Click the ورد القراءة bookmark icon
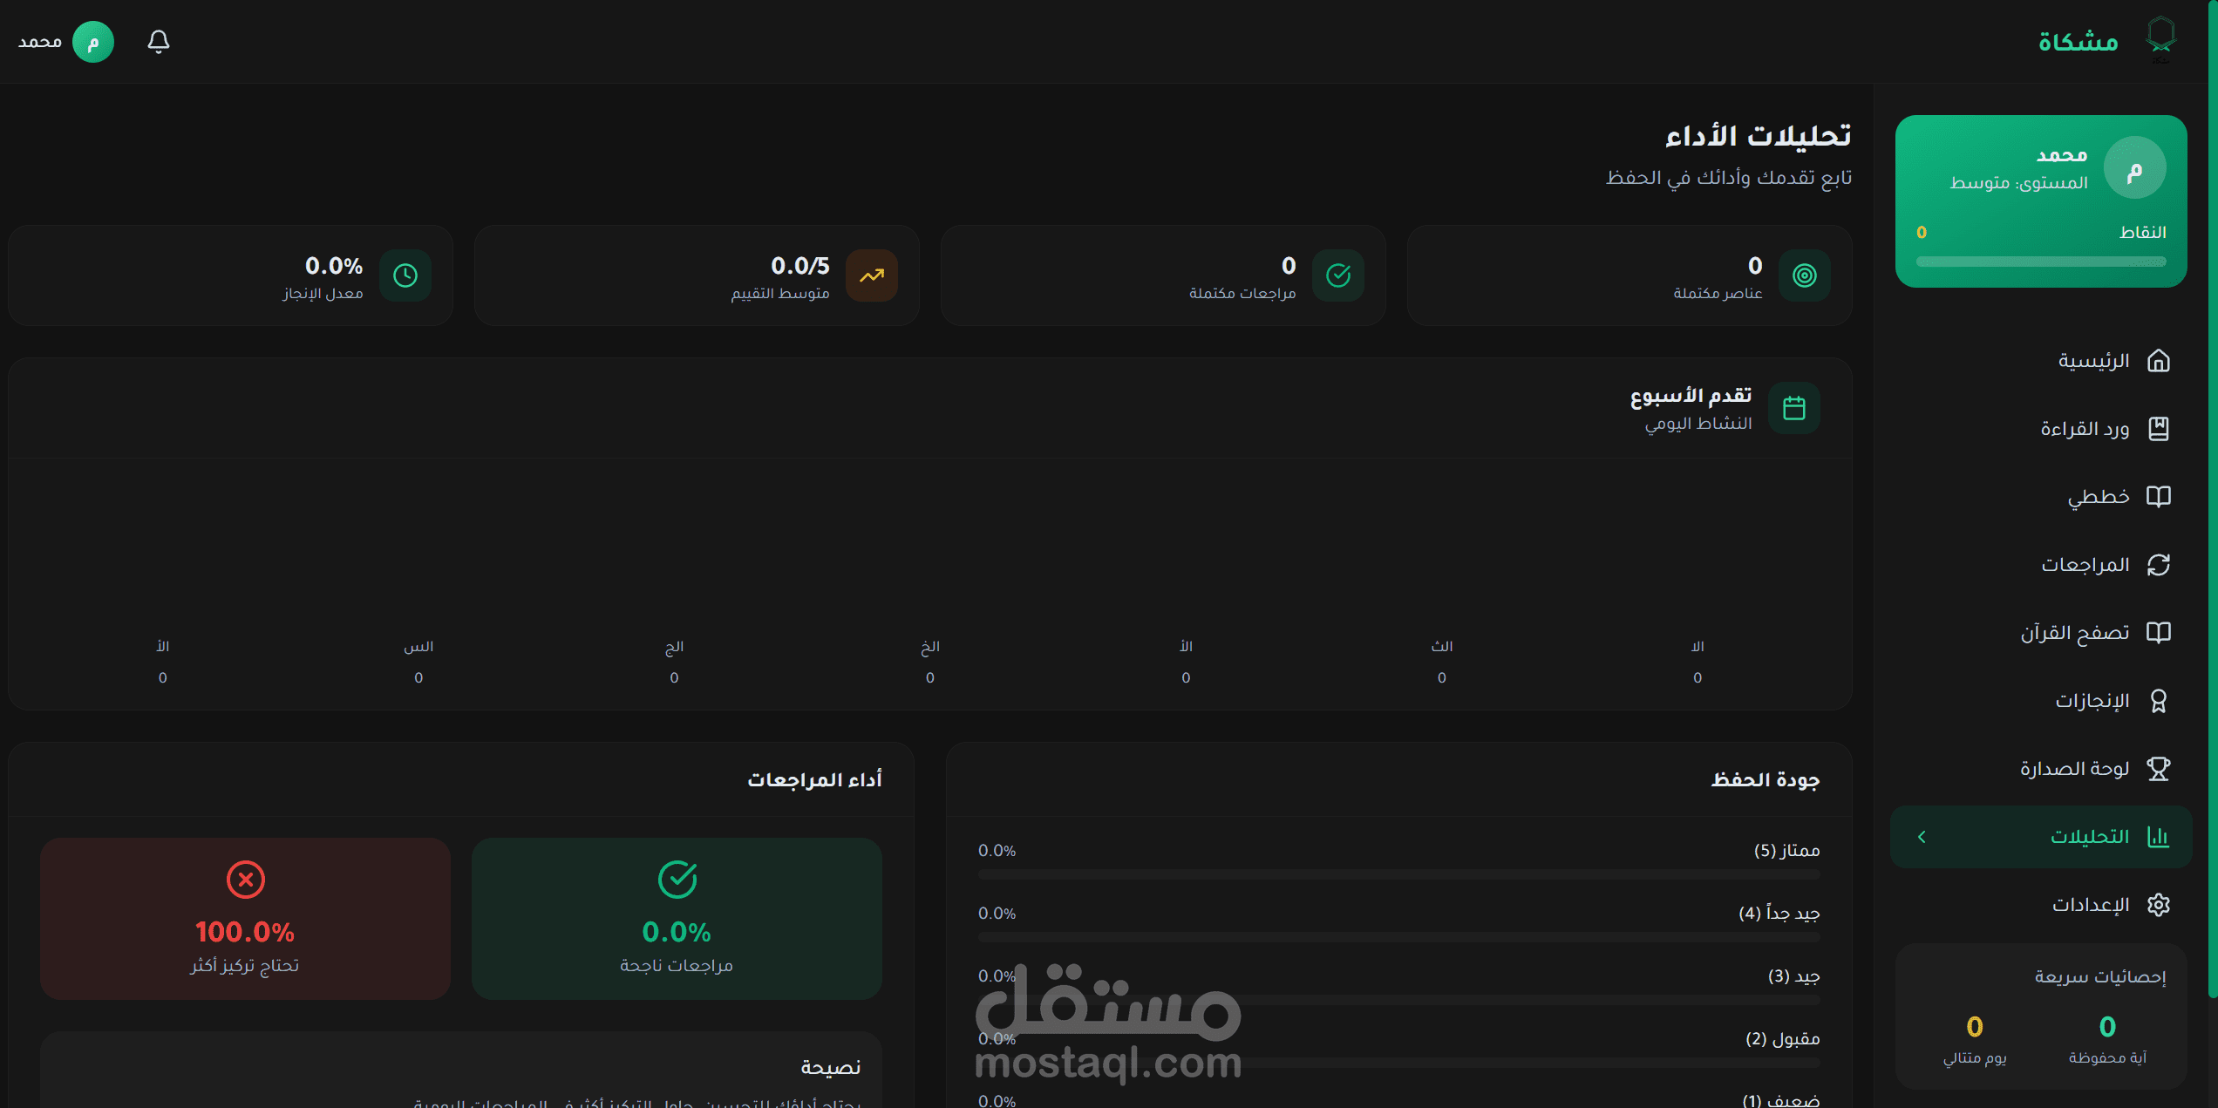This screenshot has width=2218, height=1108. click(2158, 429)
